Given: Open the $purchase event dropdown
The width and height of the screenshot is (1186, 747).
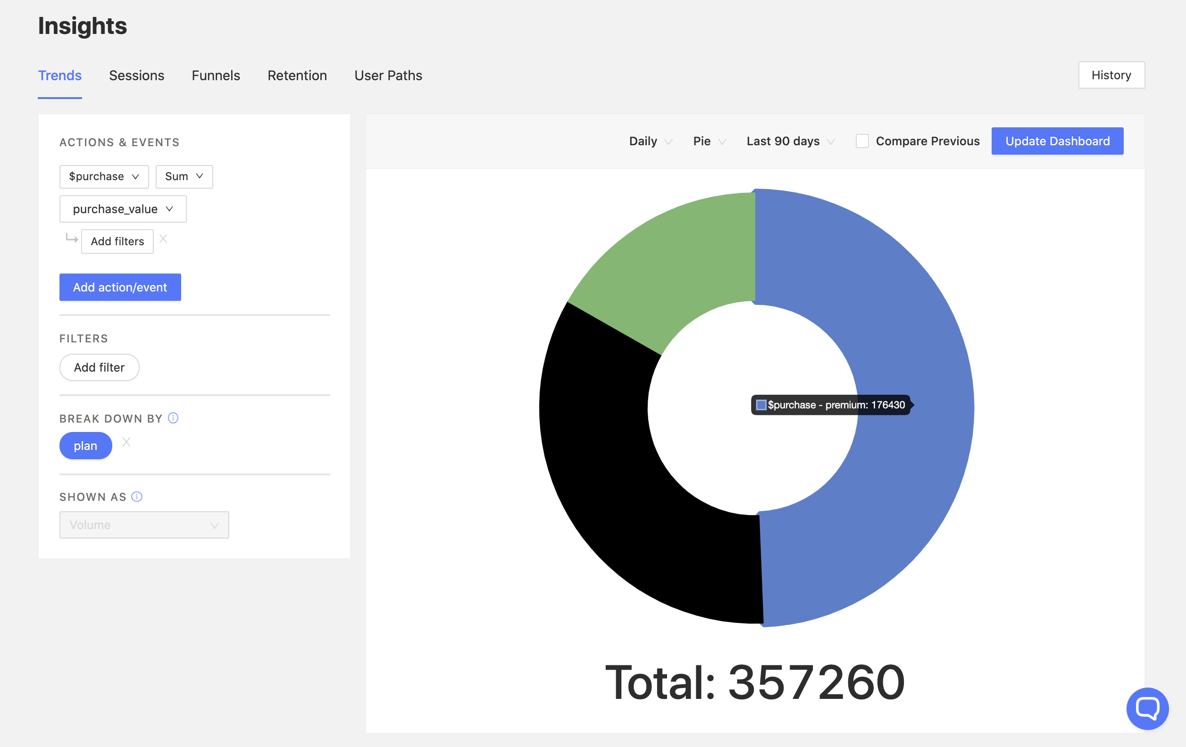Looking at the screenshot, I should click(103, 176).
